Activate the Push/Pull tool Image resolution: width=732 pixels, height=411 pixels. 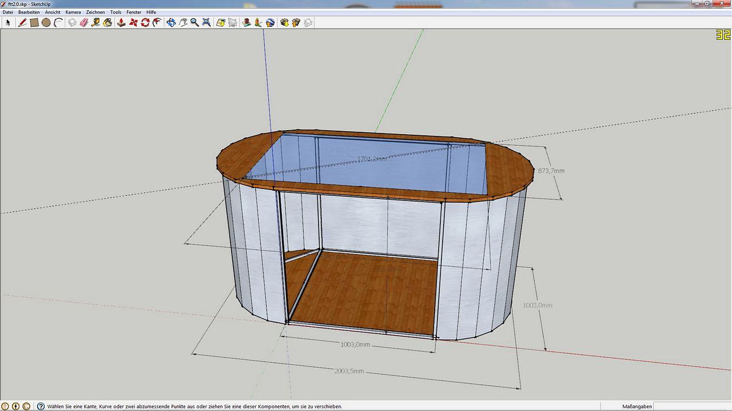tap(121, 23)
